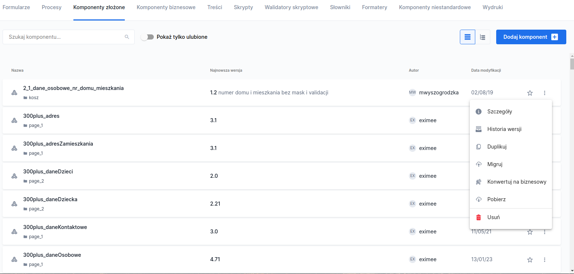The height and width of the screenshot is (274, 574).
Task: Click the Pobierz download cloud icon
Action: point(479,199)
